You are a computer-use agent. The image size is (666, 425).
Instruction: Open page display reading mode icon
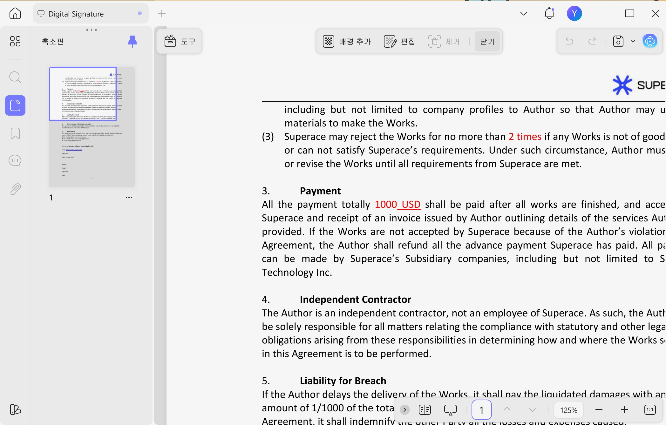click(x=425, y=410)
